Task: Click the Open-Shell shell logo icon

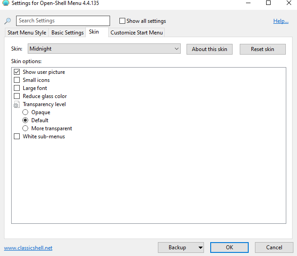Action: [6, 3]
